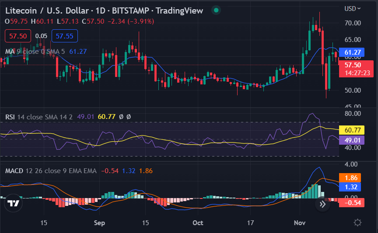Click the blue 1.32 MACD axis label
The width and height of the screenshot is (378, 233).
tap(350, 187)
